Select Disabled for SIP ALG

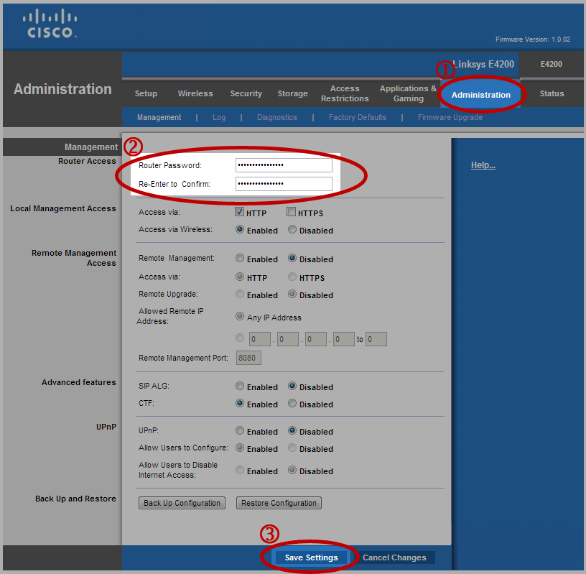click(292, 386)
